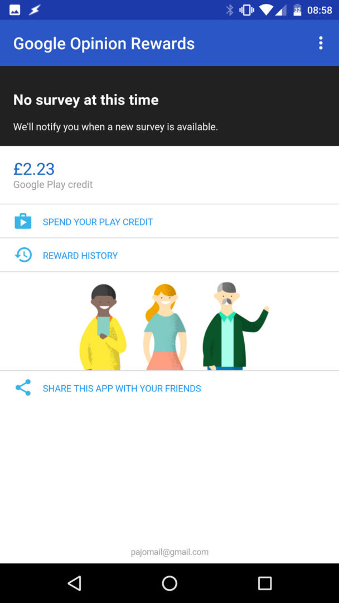Choose Share This App With Your Friends
This screenshot has height=603, width=339.
169,388
